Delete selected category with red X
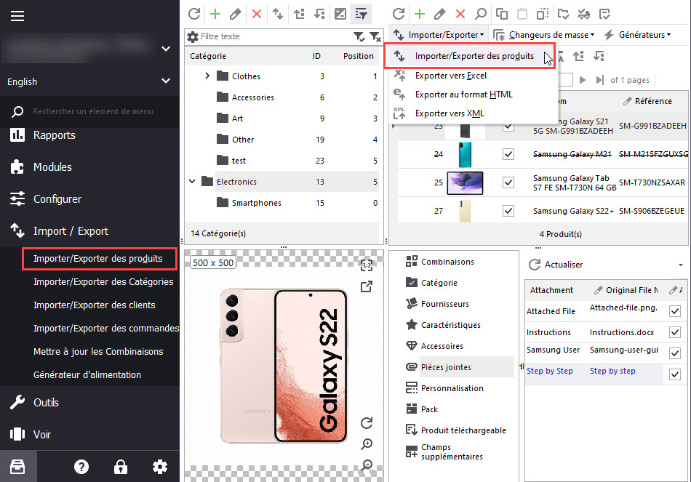691x482 pixels. point(257,14)
